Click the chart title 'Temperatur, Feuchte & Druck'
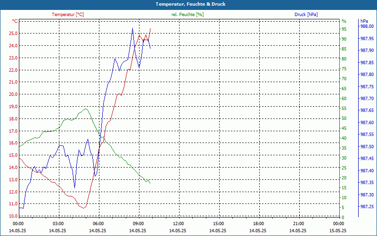Image resolution: width=377 pixels, height=236 pixels. (x=190, y=4)
